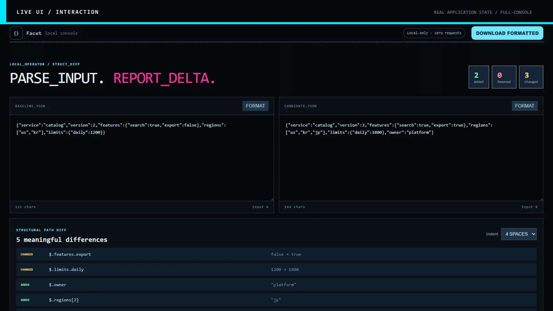
Task: Click the '121 chars' counter
Action: point(25,207)
